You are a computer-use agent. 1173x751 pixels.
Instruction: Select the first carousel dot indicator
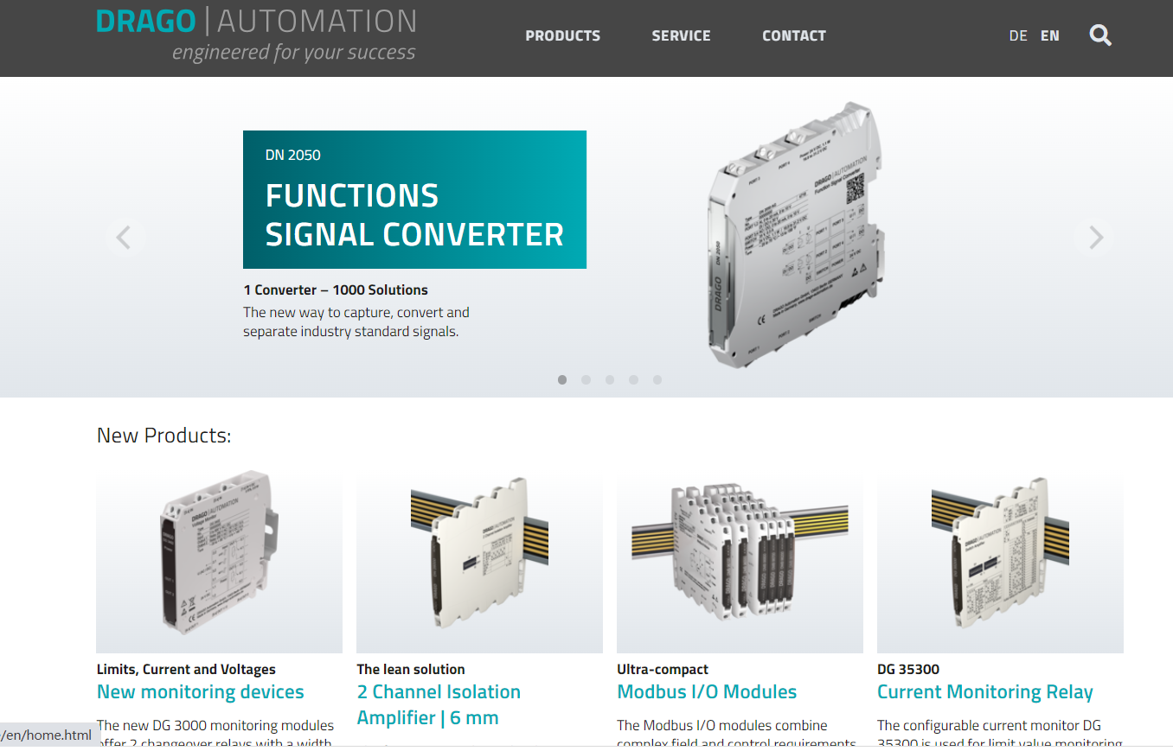point(562,379)
